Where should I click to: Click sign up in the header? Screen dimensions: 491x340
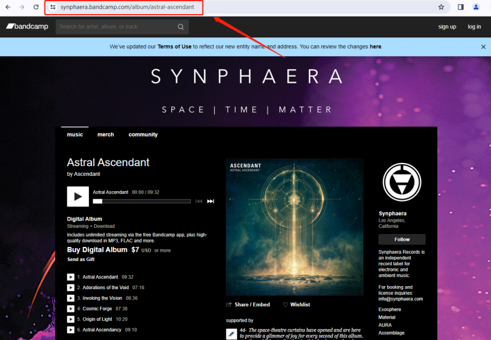pyautogui.click(x=447, y=27)
